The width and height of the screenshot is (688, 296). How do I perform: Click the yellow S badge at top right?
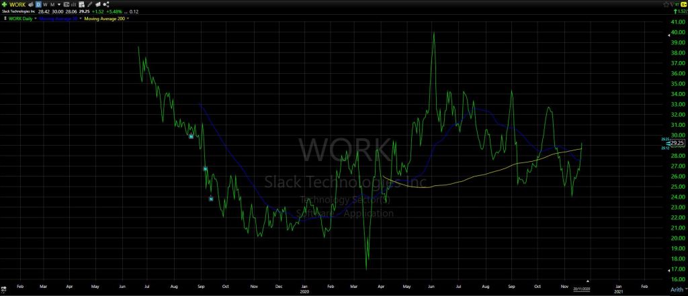(x=682, y=4)
